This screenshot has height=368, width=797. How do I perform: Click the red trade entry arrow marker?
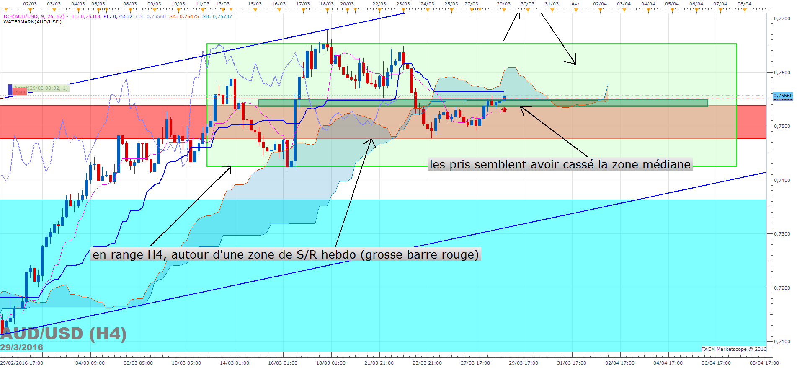(x=504, y=109)
